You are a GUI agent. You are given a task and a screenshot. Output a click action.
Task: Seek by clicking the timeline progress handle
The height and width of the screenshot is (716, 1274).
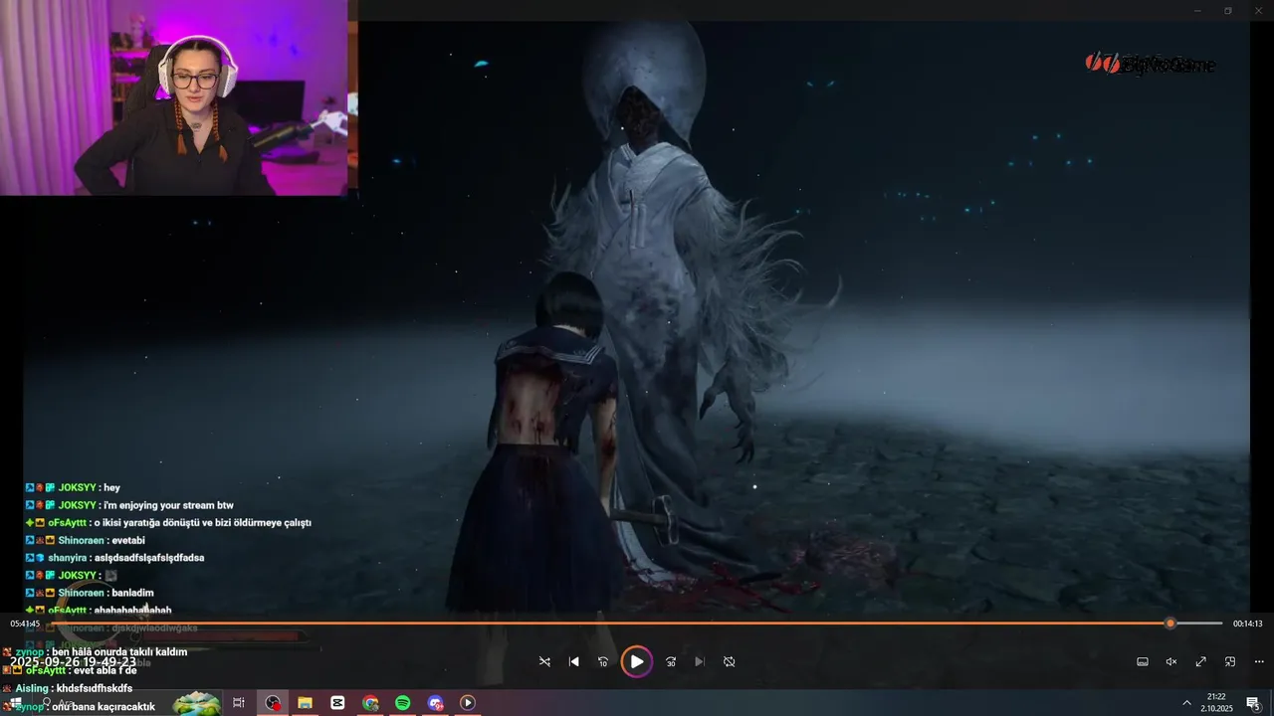point(1170,624)
